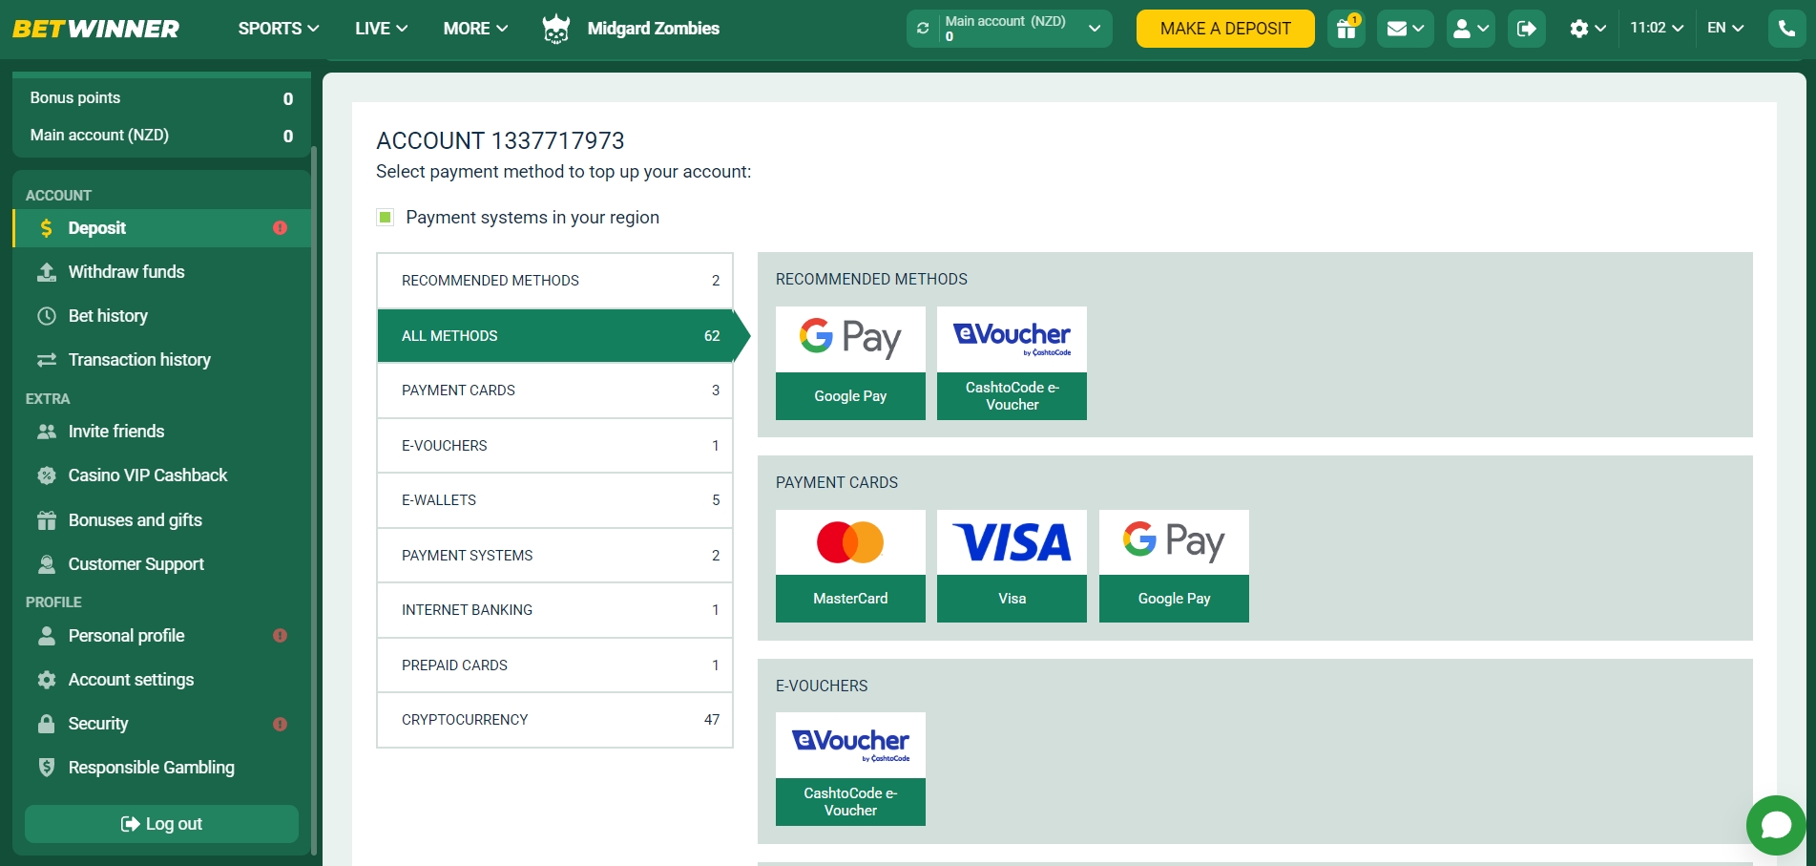Click the Bet history clock icon
This screenshot has height=866, width=1816.
click(x=46, y=316)
